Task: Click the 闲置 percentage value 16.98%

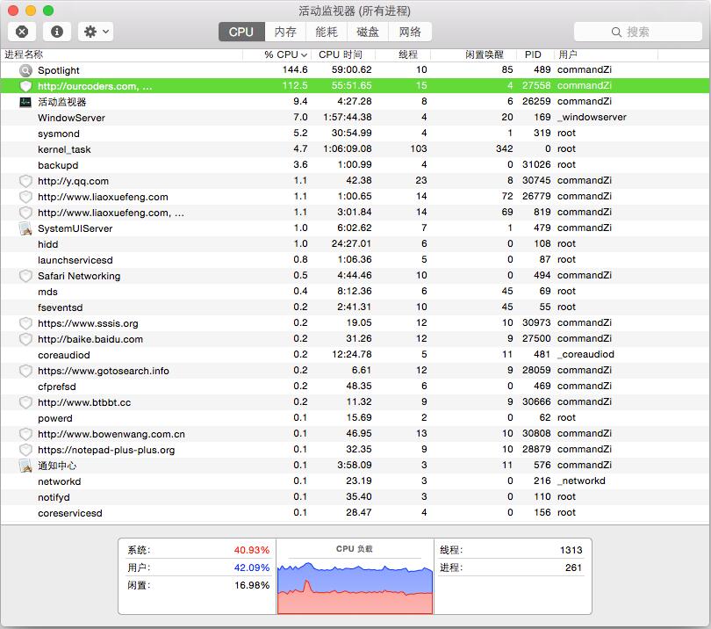Action: coord(252,585)
